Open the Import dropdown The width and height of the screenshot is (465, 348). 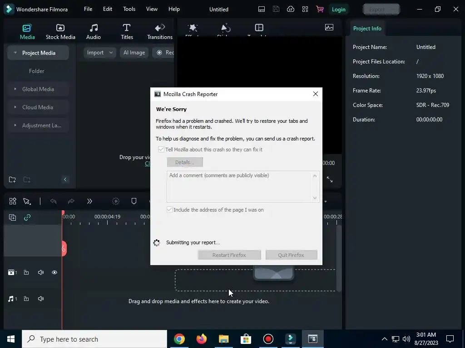pyautogui.click(x=99, y=53)
